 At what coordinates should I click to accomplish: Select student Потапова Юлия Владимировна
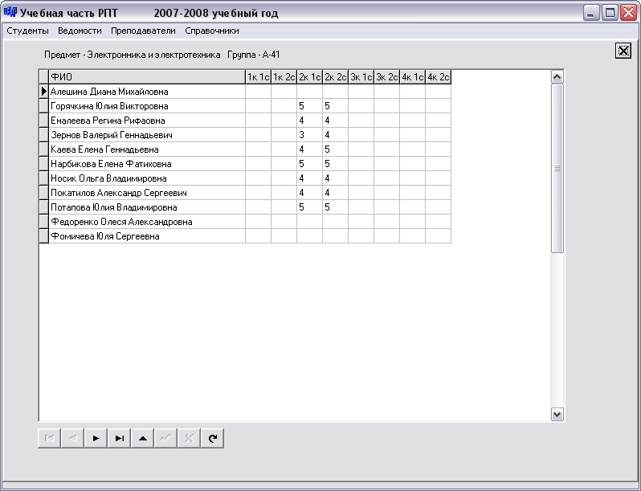(147, 207)
